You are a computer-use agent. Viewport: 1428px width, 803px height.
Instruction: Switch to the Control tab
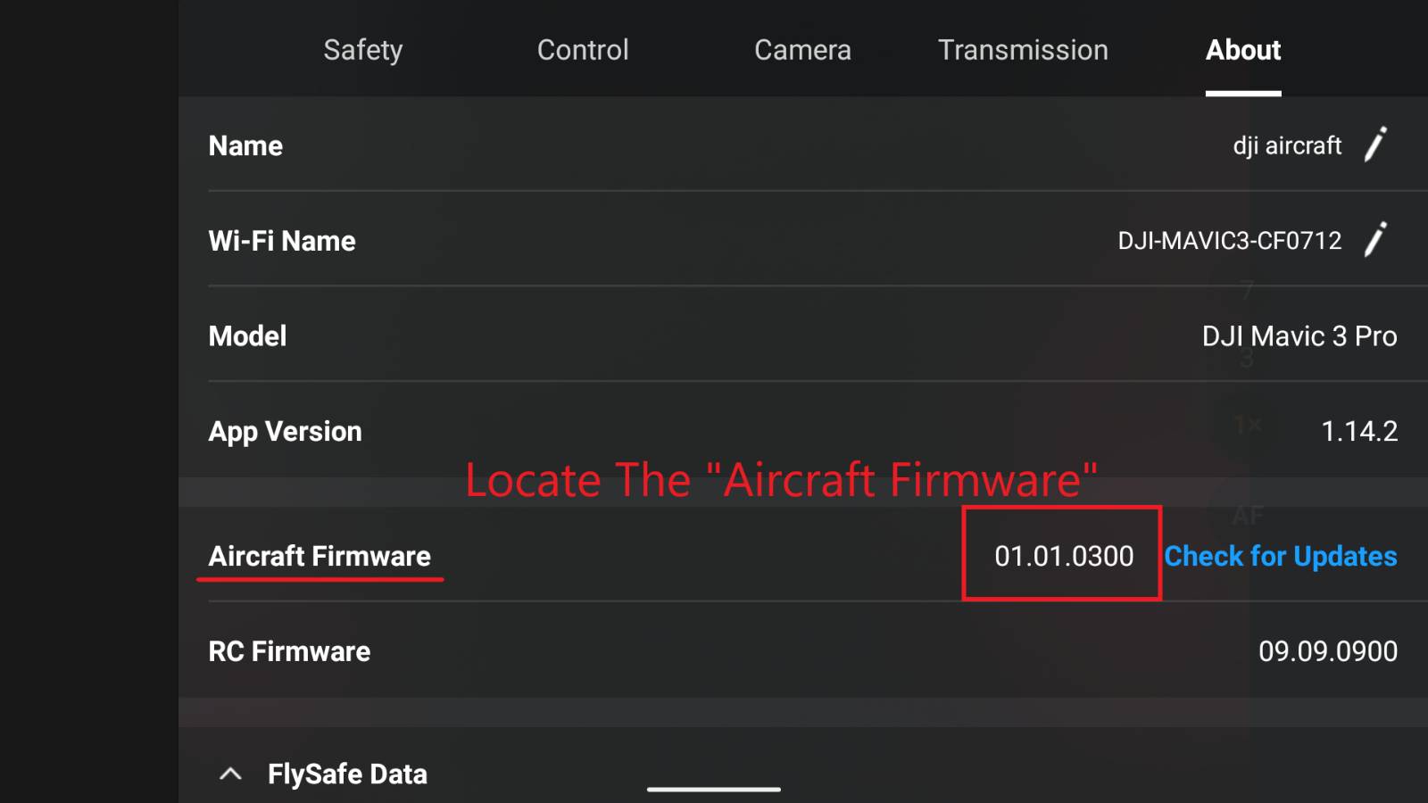click(x=583, y=50)
